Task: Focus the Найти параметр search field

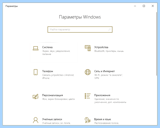Action: click(80, 30)
